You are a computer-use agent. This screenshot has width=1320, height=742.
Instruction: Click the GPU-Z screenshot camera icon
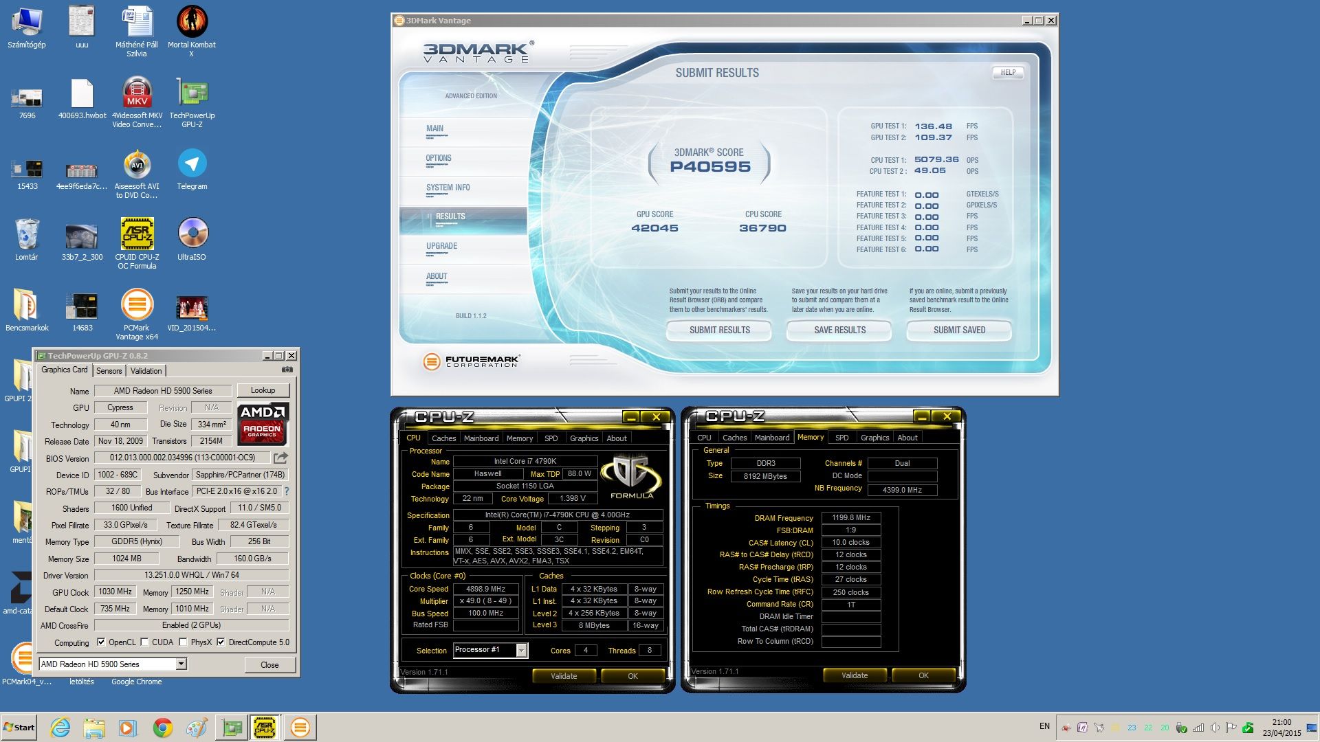click(x=287, y=370)
